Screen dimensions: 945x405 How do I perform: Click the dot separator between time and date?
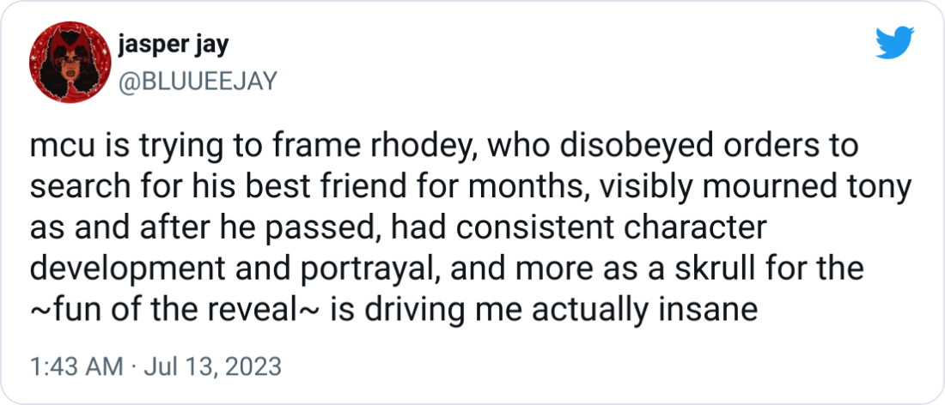(x=134, y=366)
